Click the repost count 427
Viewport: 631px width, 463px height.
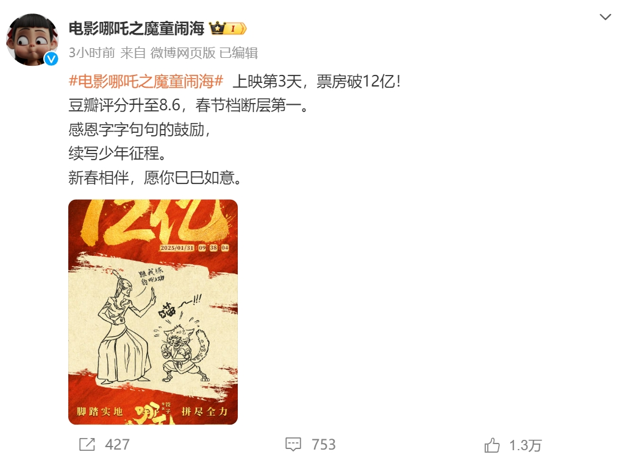click(117, 445)
